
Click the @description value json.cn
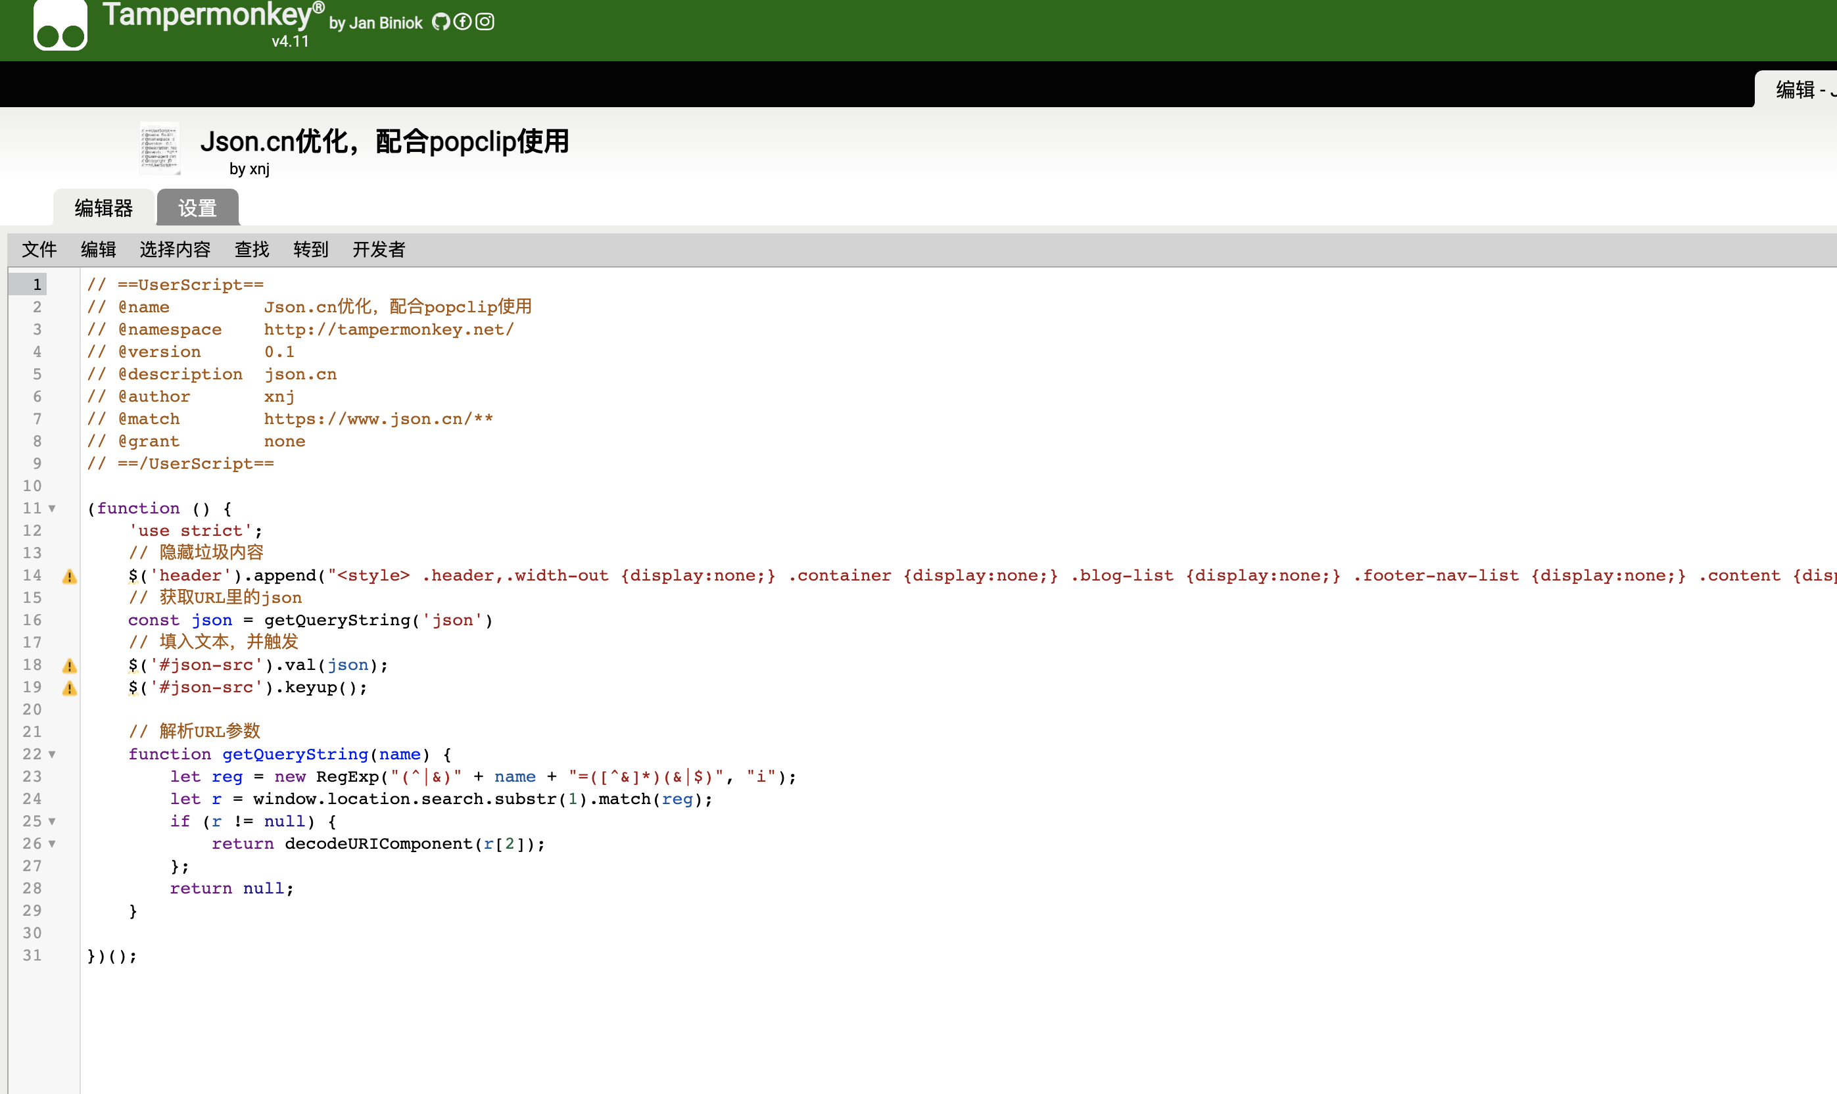tap(300, 375)
